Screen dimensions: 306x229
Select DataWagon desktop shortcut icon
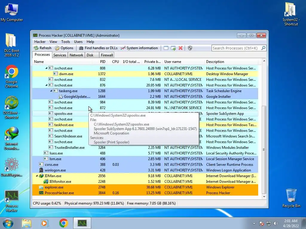[12, 168]
